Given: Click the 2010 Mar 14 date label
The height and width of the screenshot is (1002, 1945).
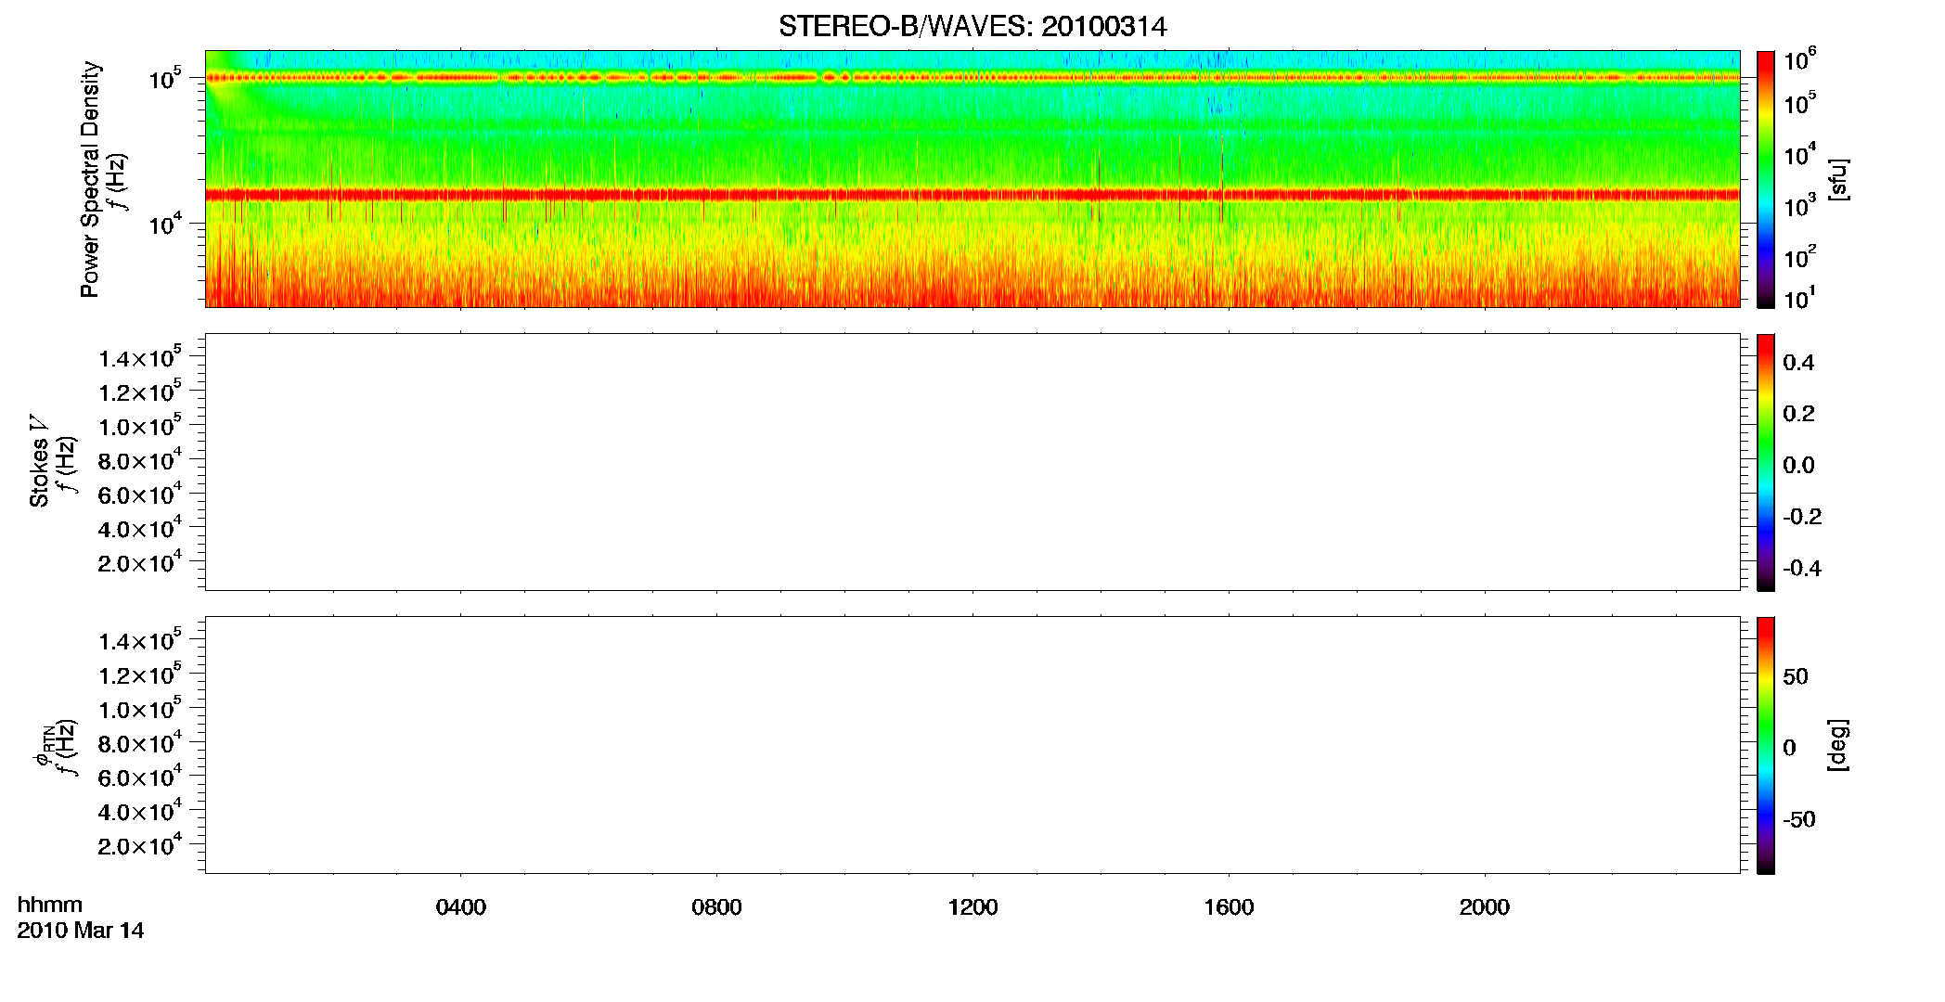Looking at the screenshot, I should pyautogui.click(x=81, y=931).
